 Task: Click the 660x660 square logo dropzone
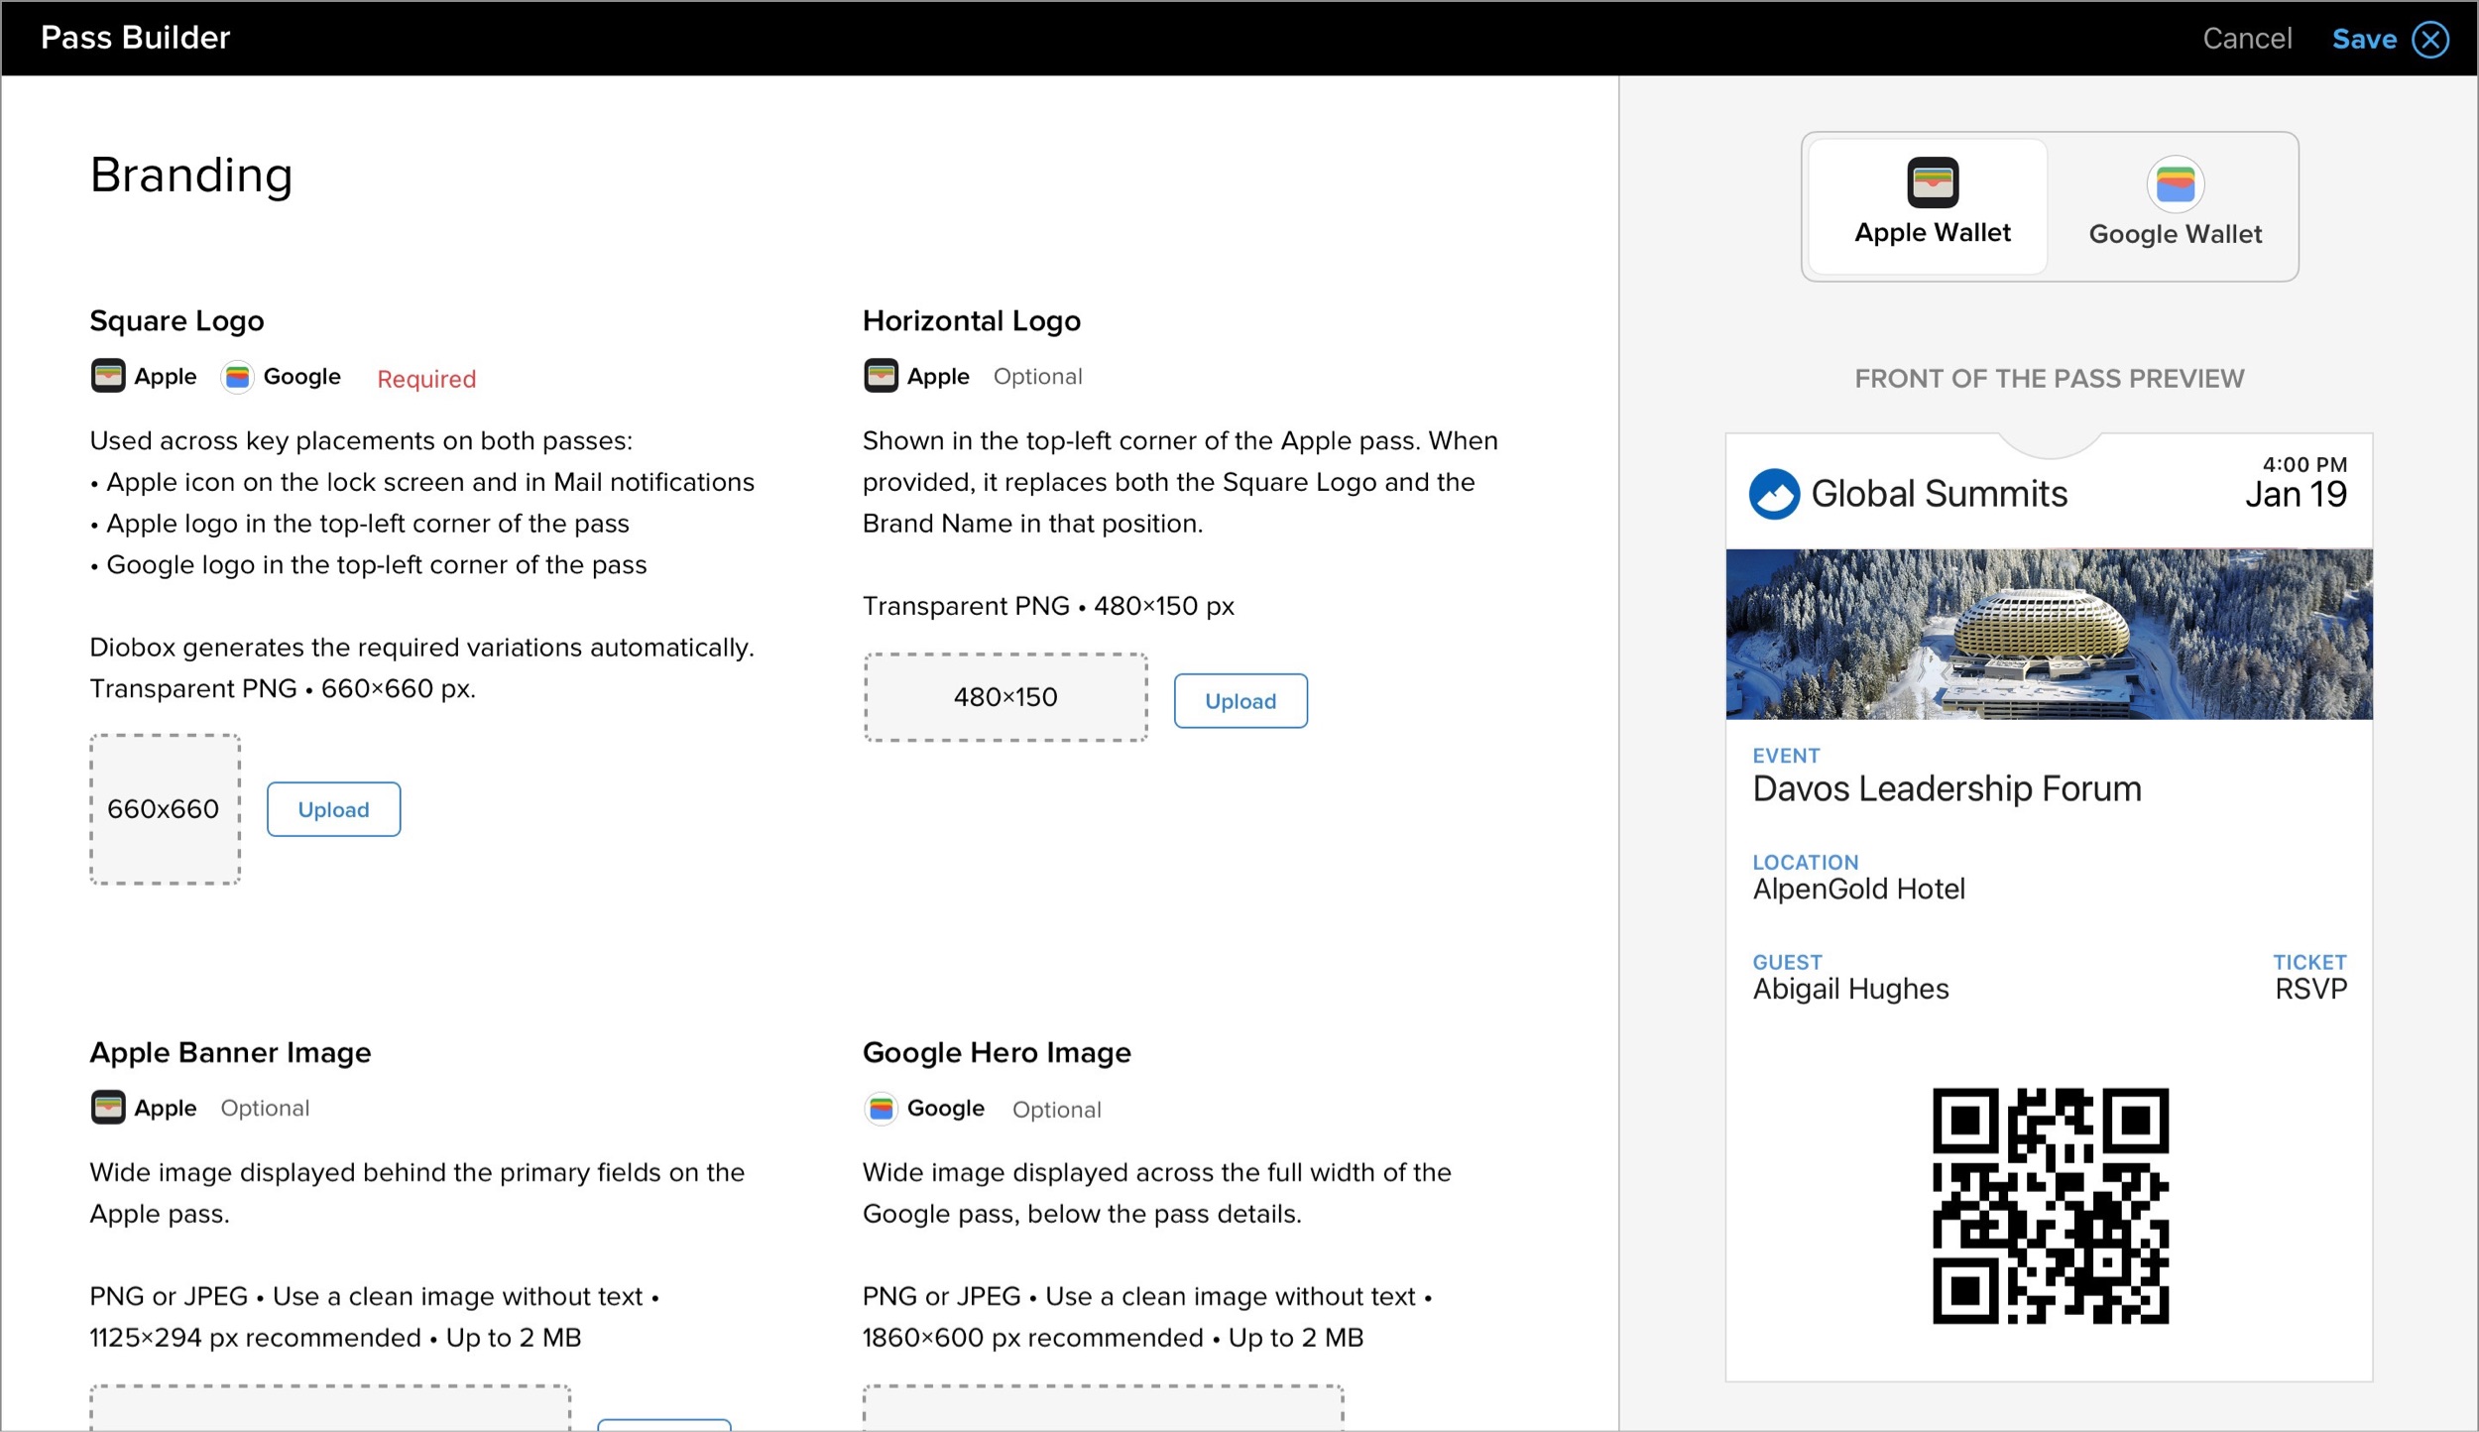tap(165, 809)
